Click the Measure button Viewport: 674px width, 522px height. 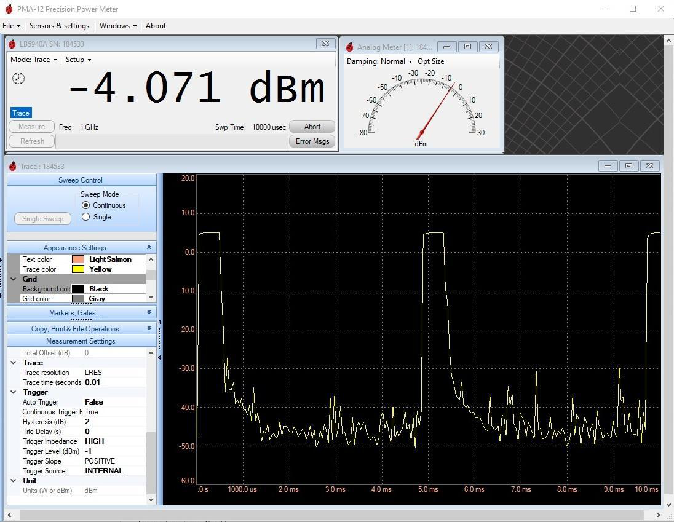click(x=32, y=127)
